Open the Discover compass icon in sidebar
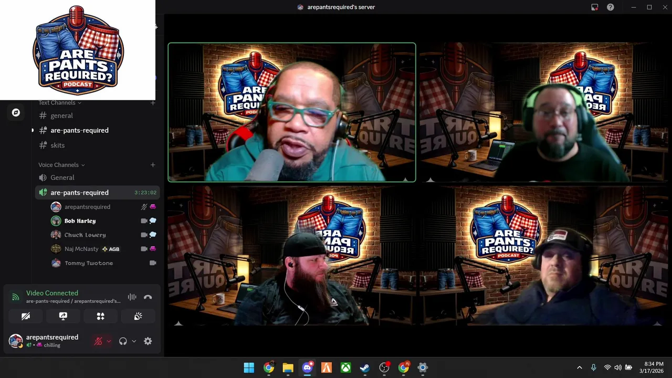Screen dimensions: 672x378 [x=16, y=112]
